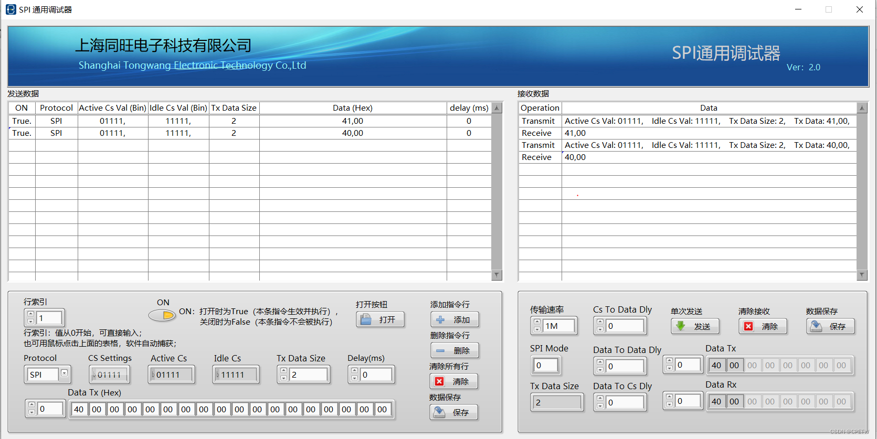Image resolution: width=877 pixels, height=439 pixels.
Task: Select Transmit row with Tx Data: 40,00
Action: coord(688,145)
